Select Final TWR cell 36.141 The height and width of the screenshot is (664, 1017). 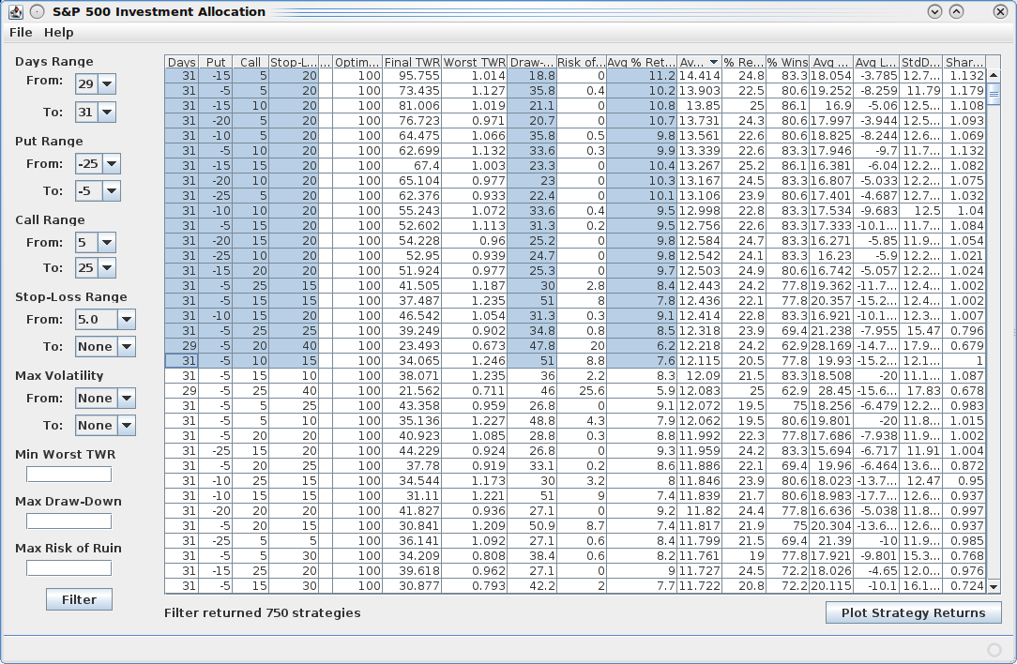pos(412,541)
